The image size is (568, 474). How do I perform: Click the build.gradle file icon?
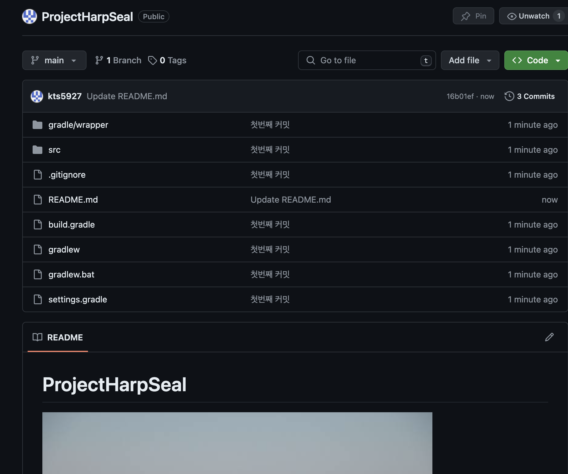click(37, 225)
